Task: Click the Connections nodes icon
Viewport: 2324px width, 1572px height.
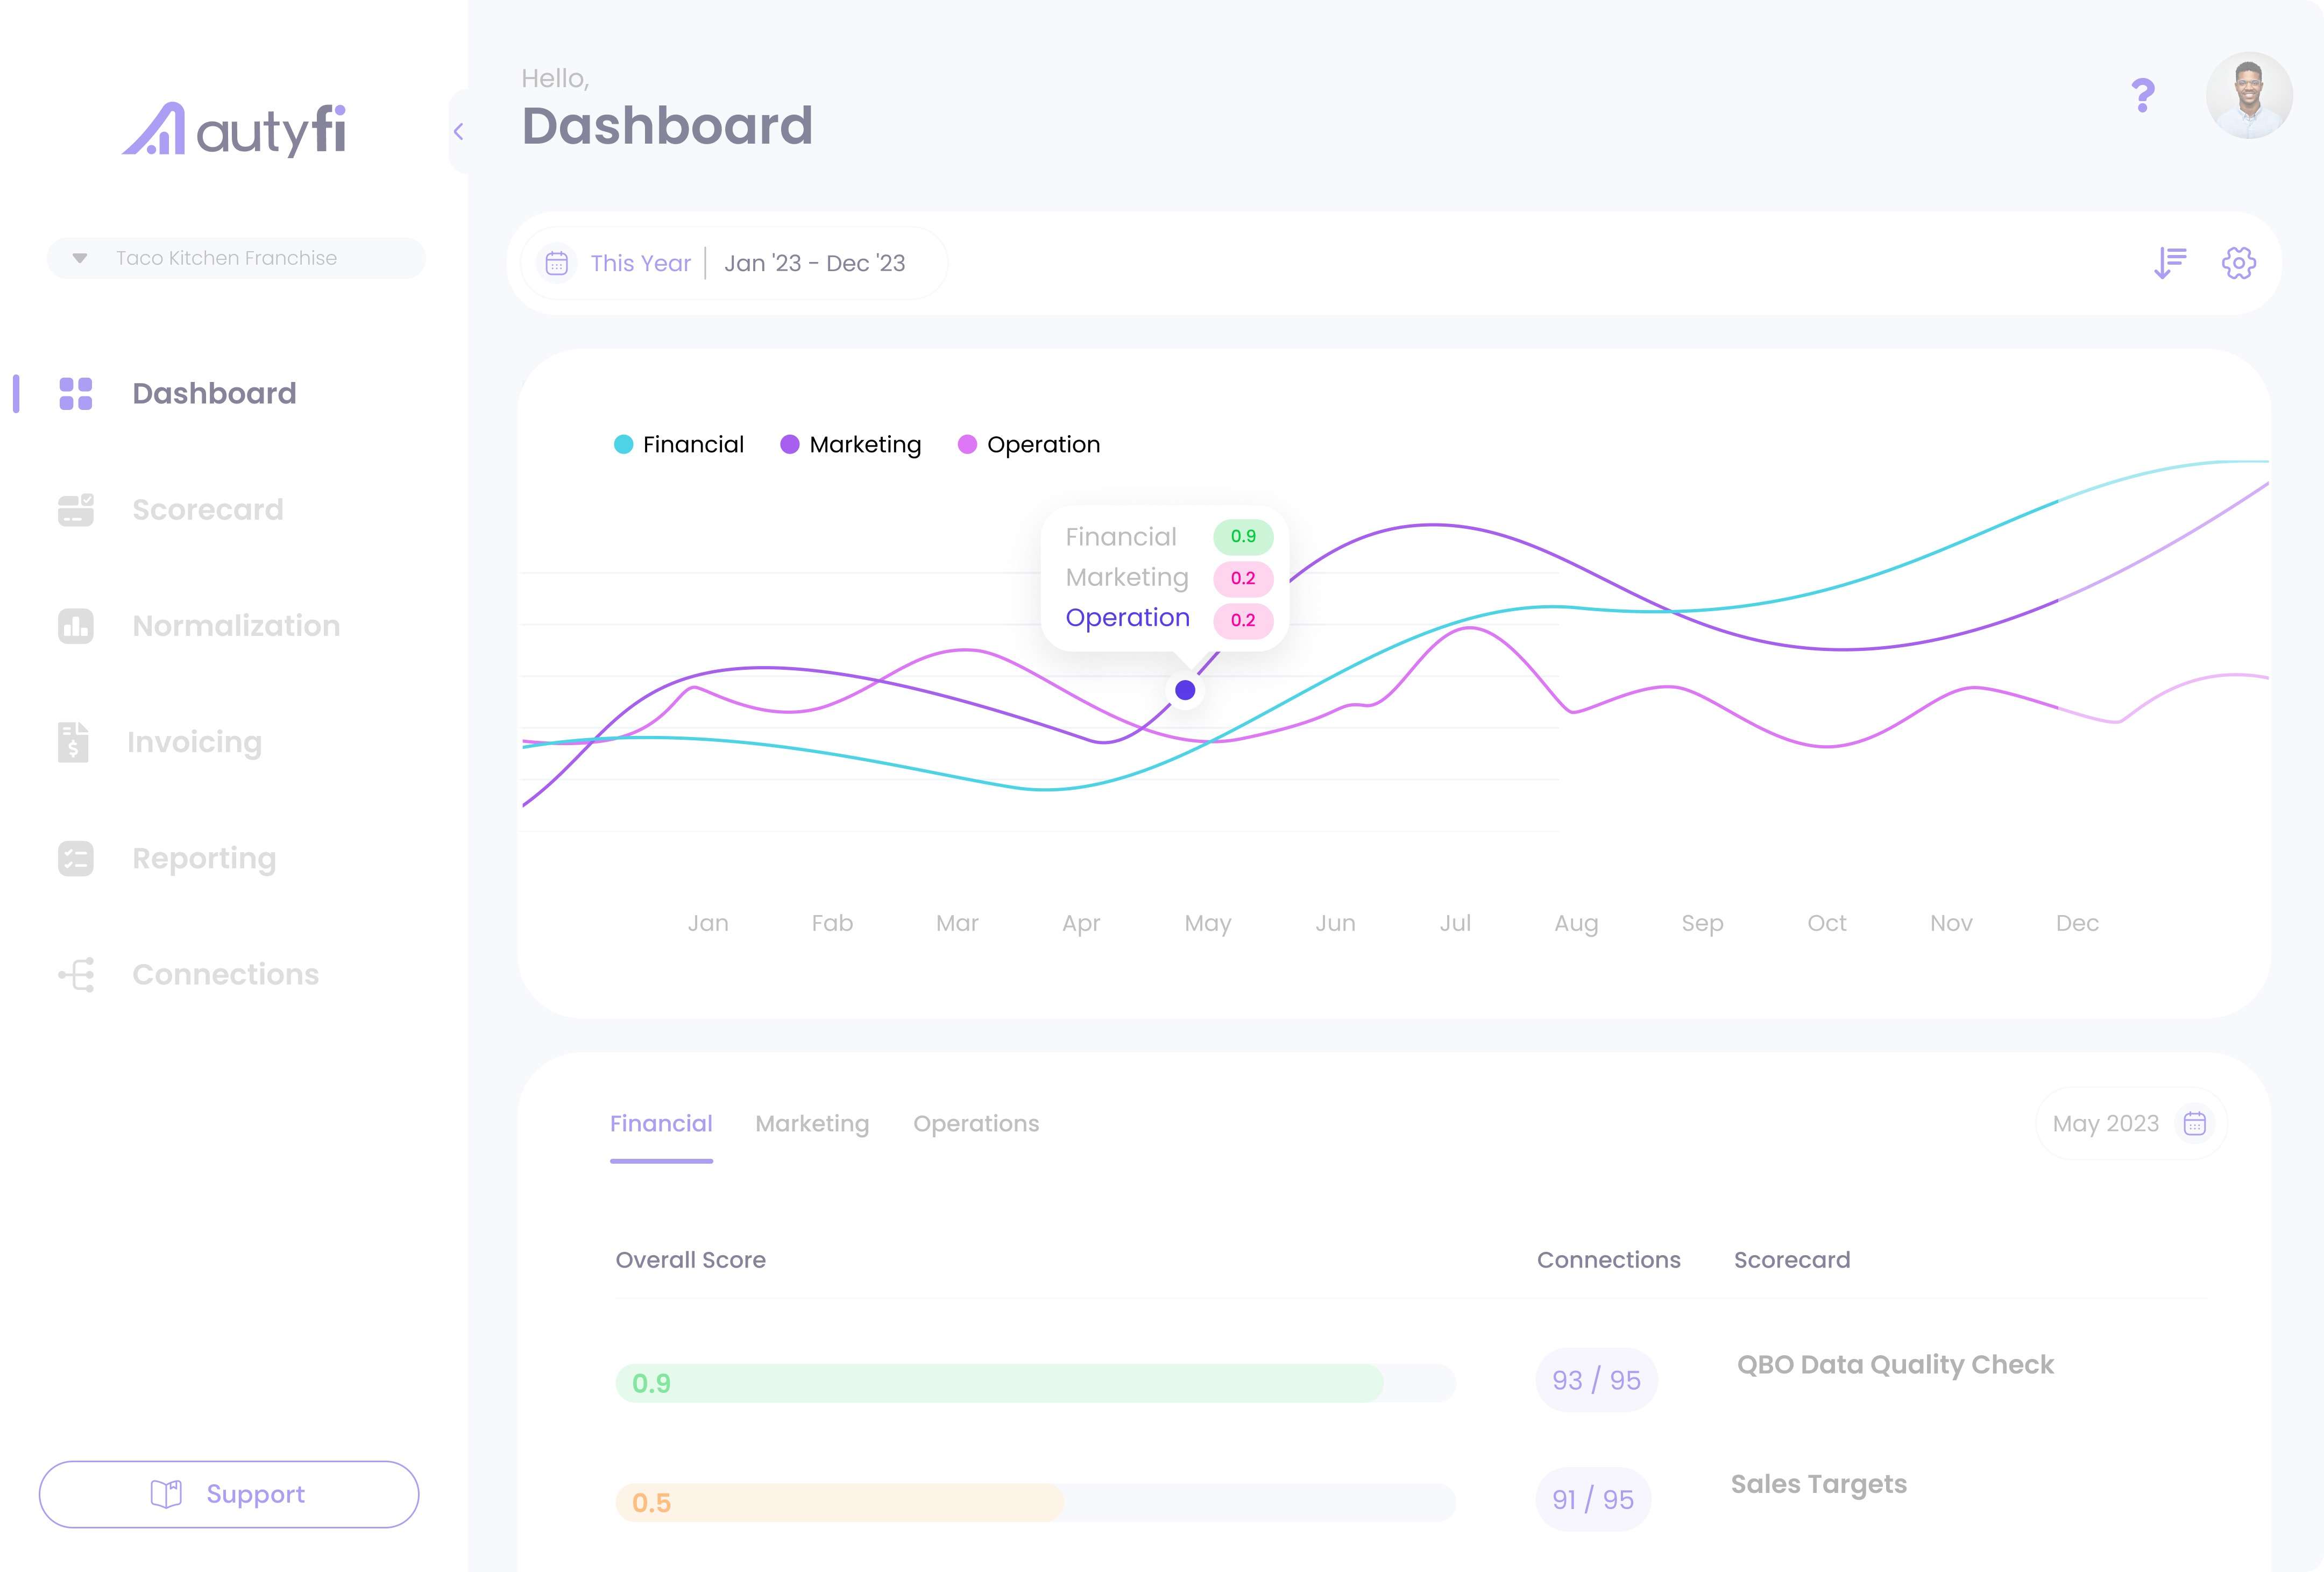Action: tap(76, 974)
